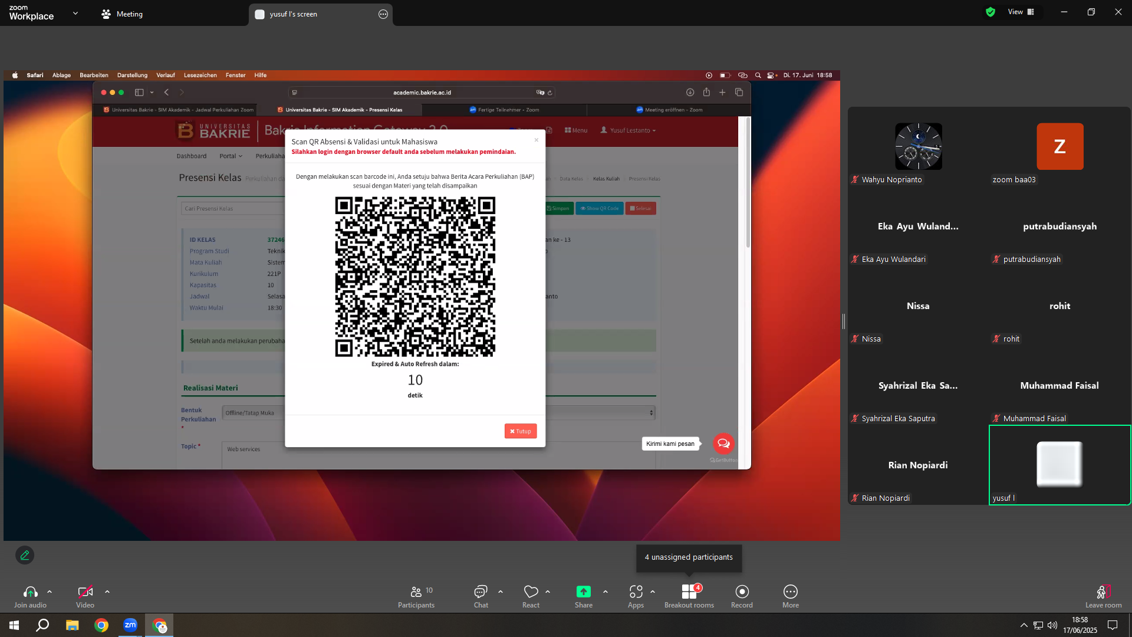The width and height of the screenshot is (1132, 637).
Task: Open the Zoom Workplace dropdown arrow
Action: 75,13
